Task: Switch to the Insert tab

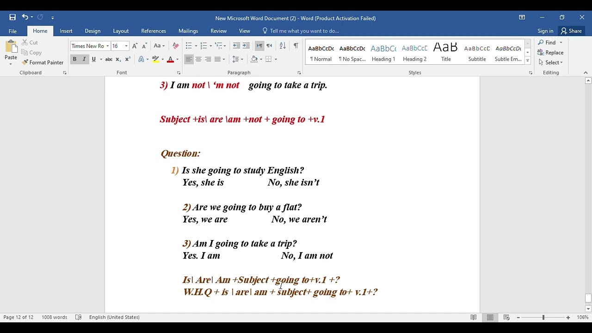Action: (x=66, y=31)
